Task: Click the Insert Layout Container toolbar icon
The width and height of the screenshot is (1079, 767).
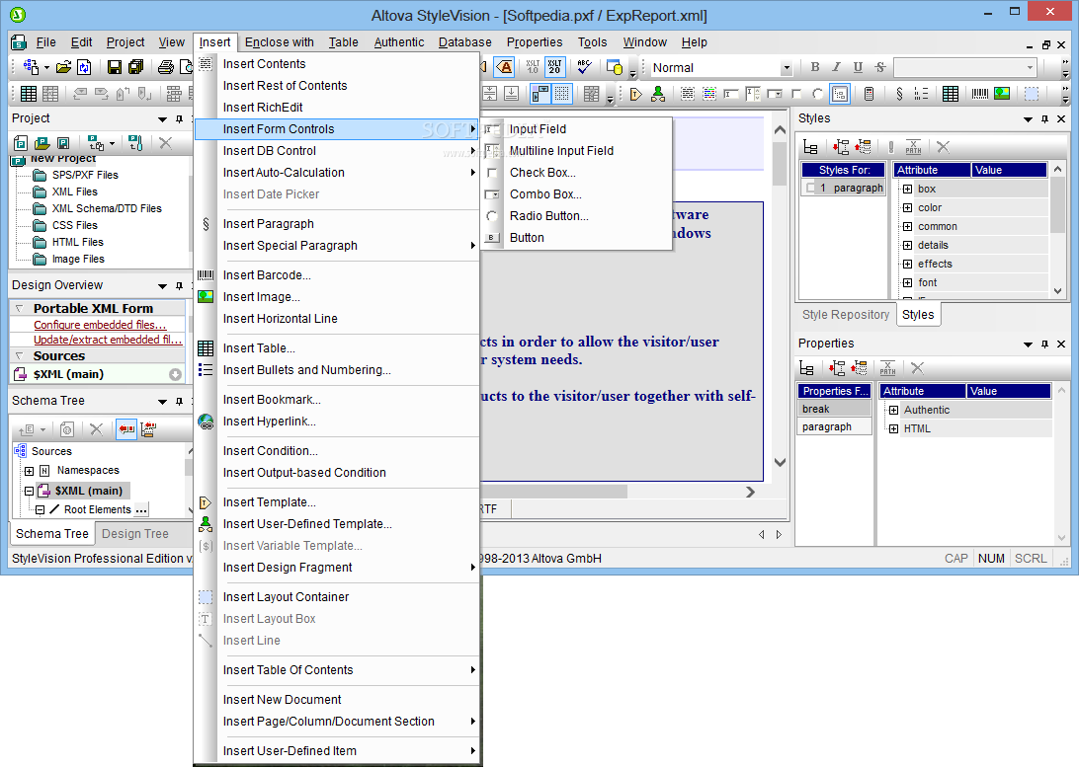Action: click(1032, 94)
